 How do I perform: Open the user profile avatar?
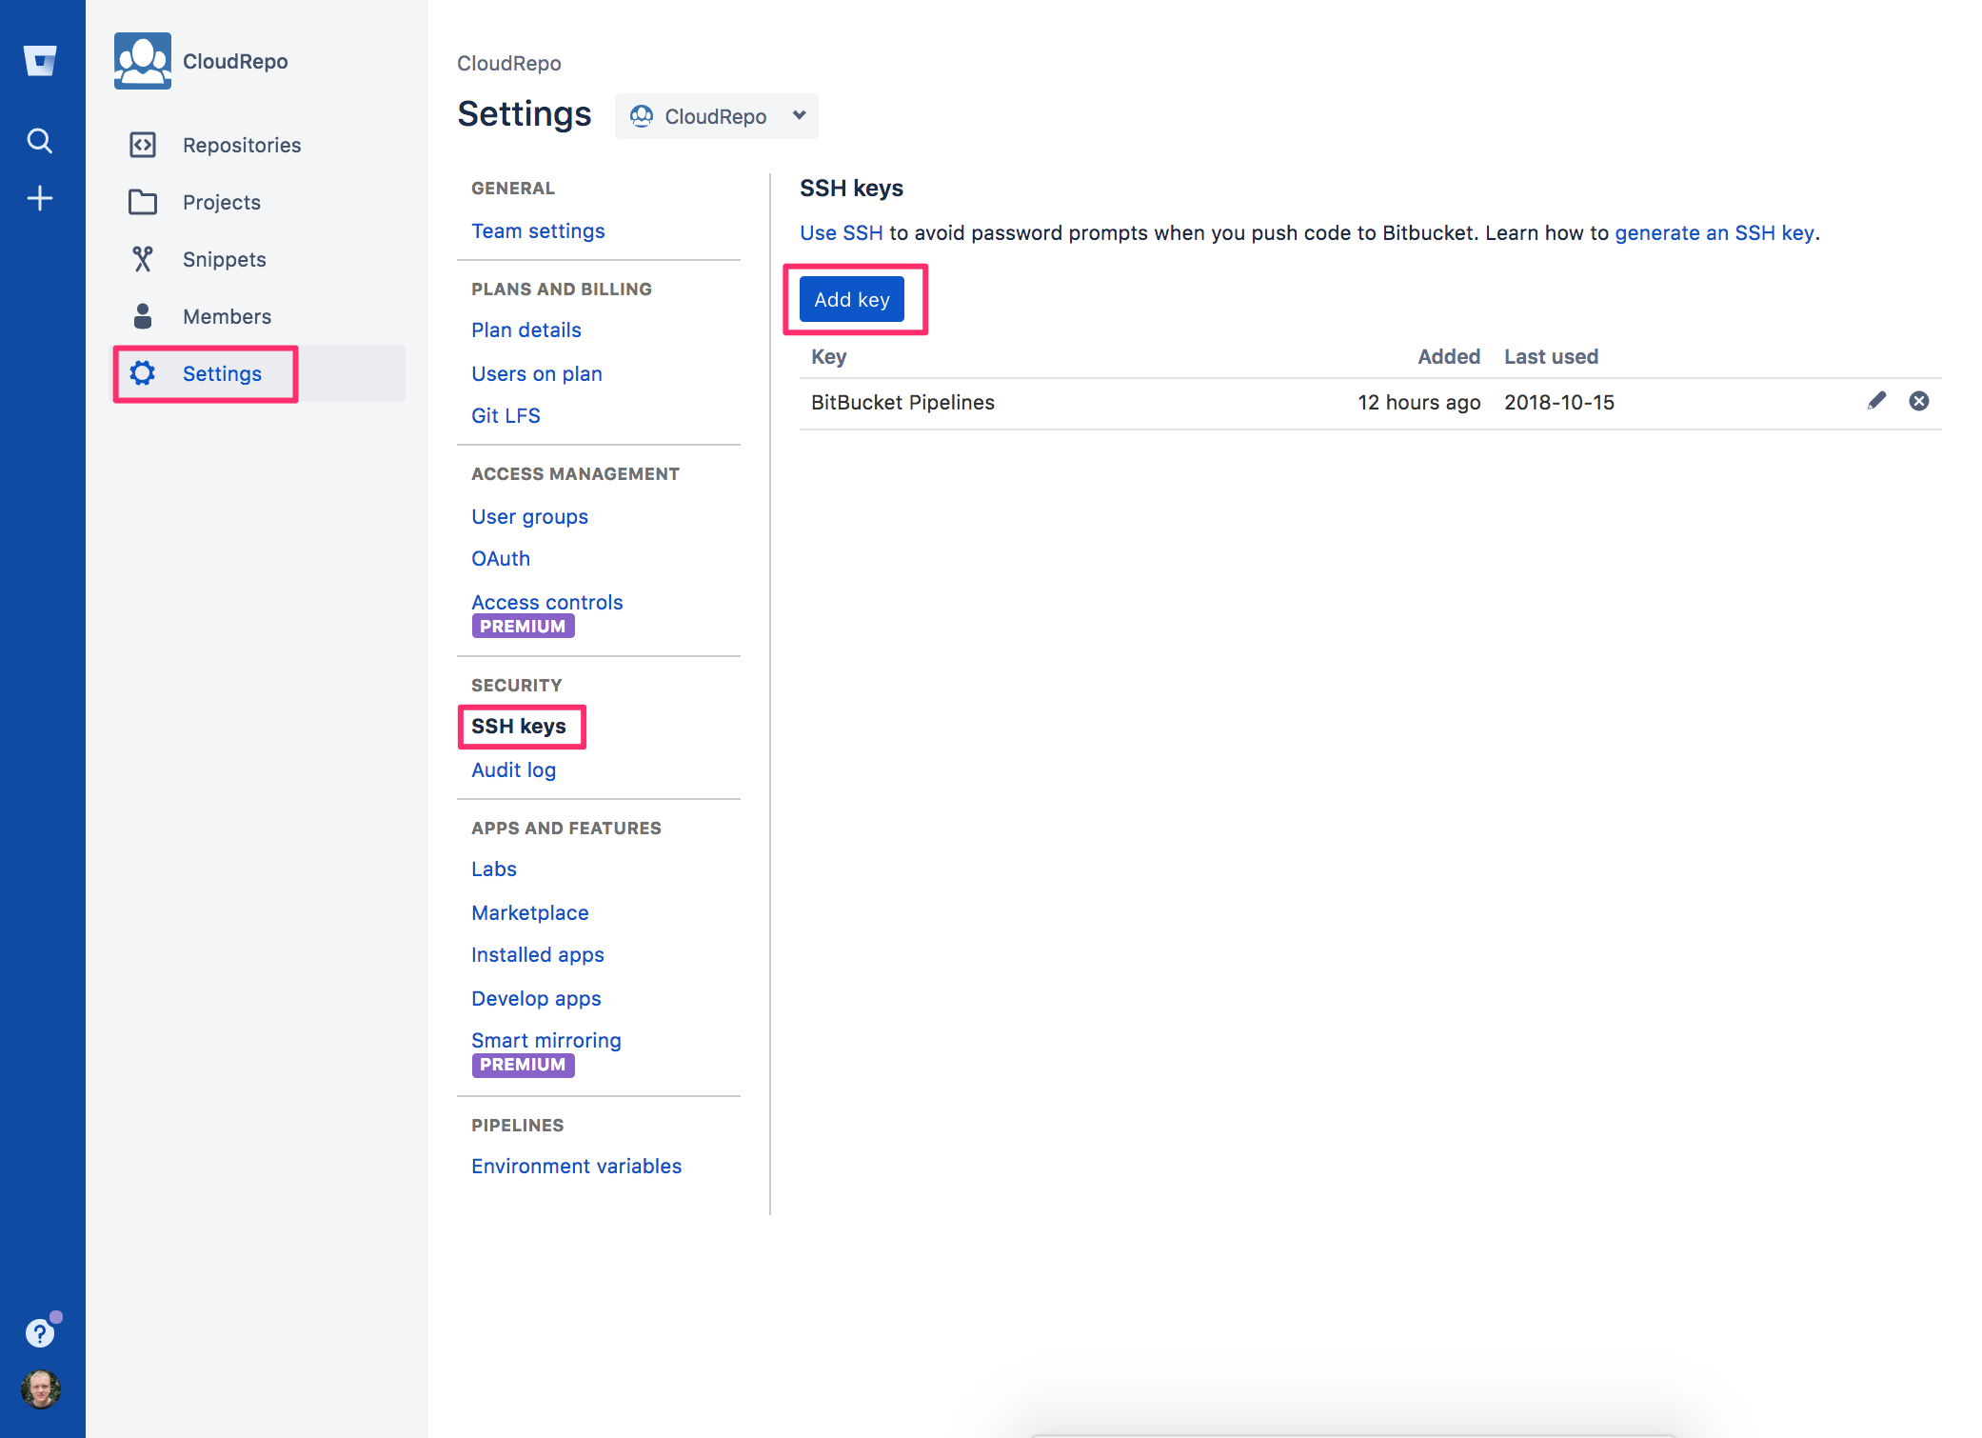click(40, 1389)
